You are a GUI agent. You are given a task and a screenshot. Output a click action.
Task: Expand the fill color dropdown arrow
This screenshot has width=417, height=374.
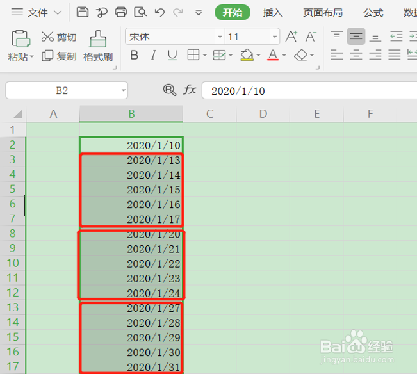(x=258, y=55)
